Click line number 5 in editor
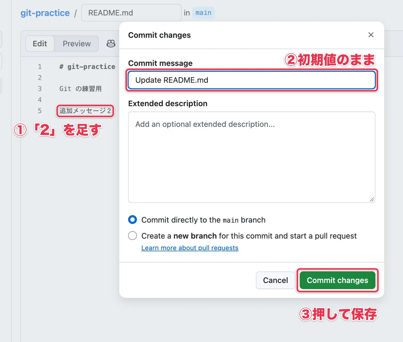Viewport: 403px width, 342px height. point(40,111)
